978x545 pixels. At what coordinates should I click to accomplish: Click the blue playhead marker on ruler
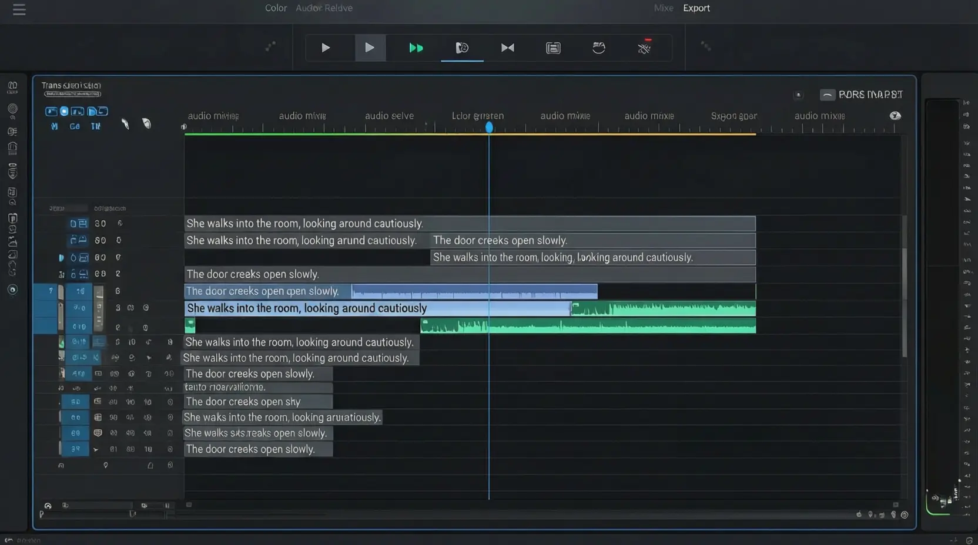489,127
